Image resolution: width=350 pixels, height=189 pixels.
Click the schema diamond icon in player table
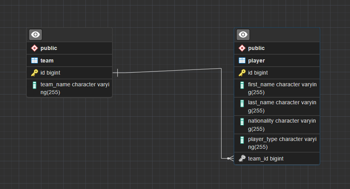tap(242, 48)
